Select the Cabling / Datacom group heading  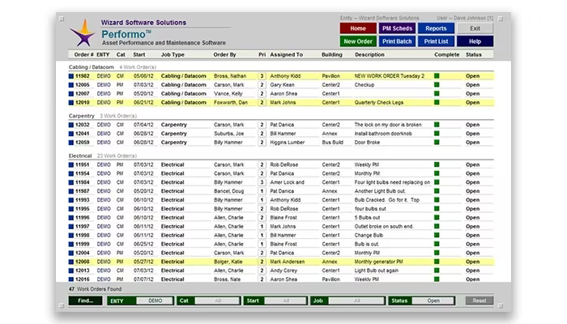click(x=91, y=67)
